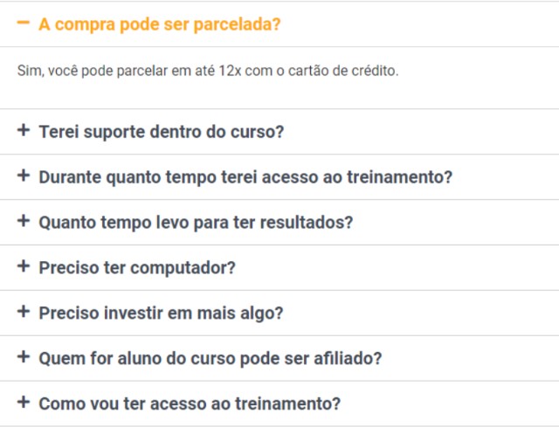559x427 pixels.
Task: Click plus icon beside 'Quem for aluno do curso'
Action: 24,356
